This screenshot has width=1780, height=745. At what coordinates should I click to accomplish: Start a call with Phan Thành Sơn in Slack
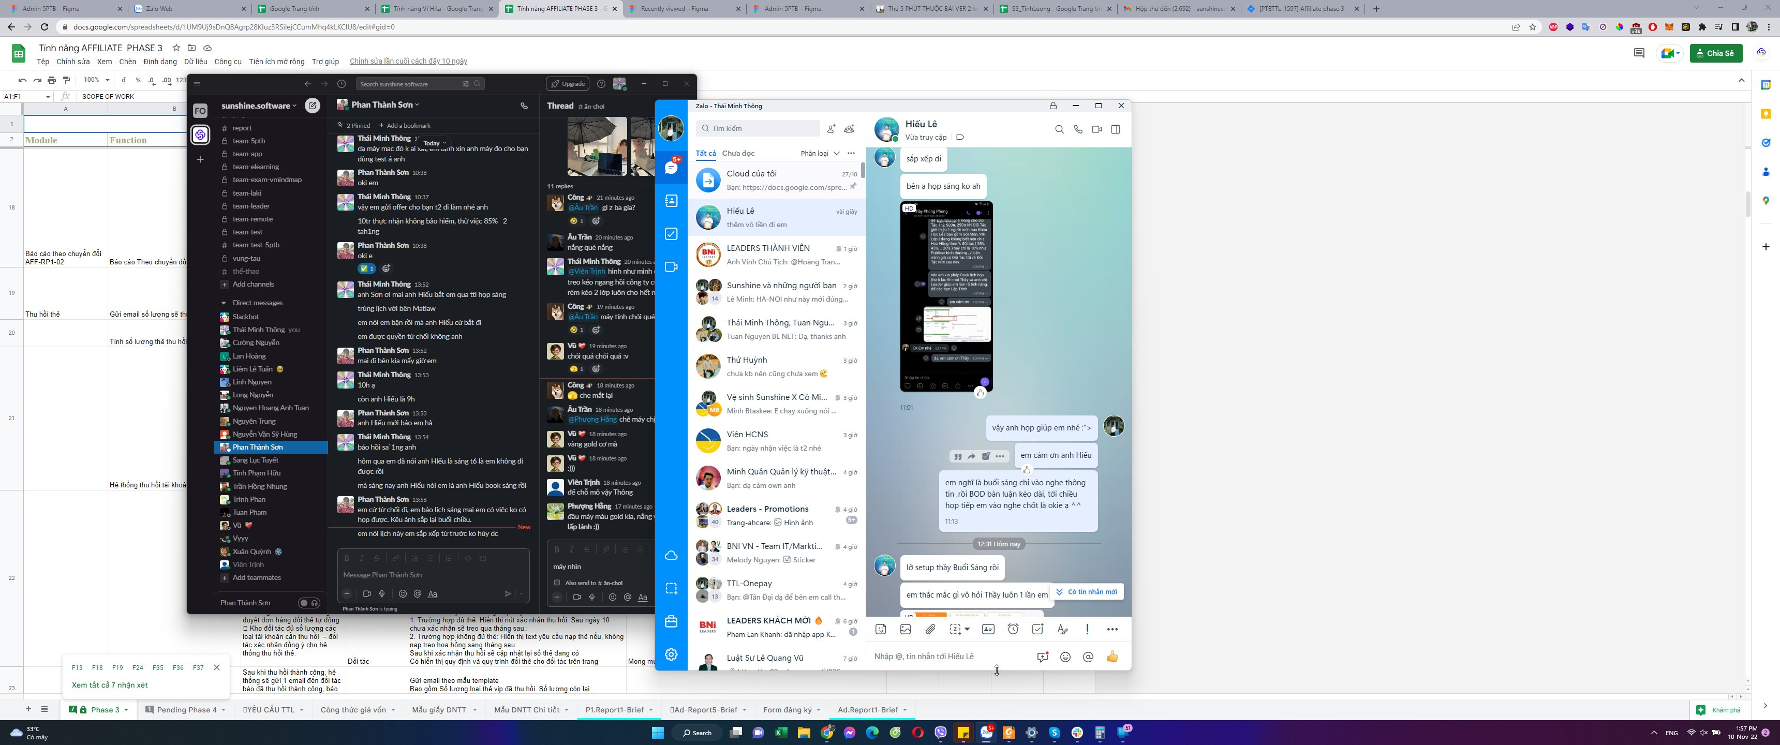click(x=524, y=106)
